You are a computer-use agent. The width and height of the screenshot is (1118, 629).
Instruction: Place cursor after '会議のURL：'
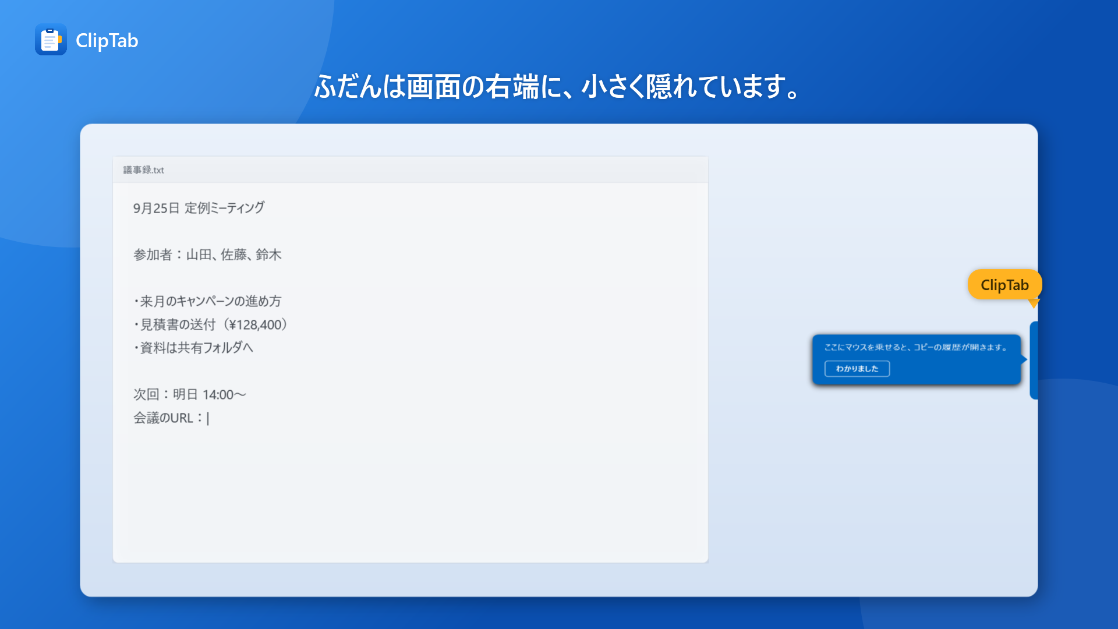coord(207,418)
